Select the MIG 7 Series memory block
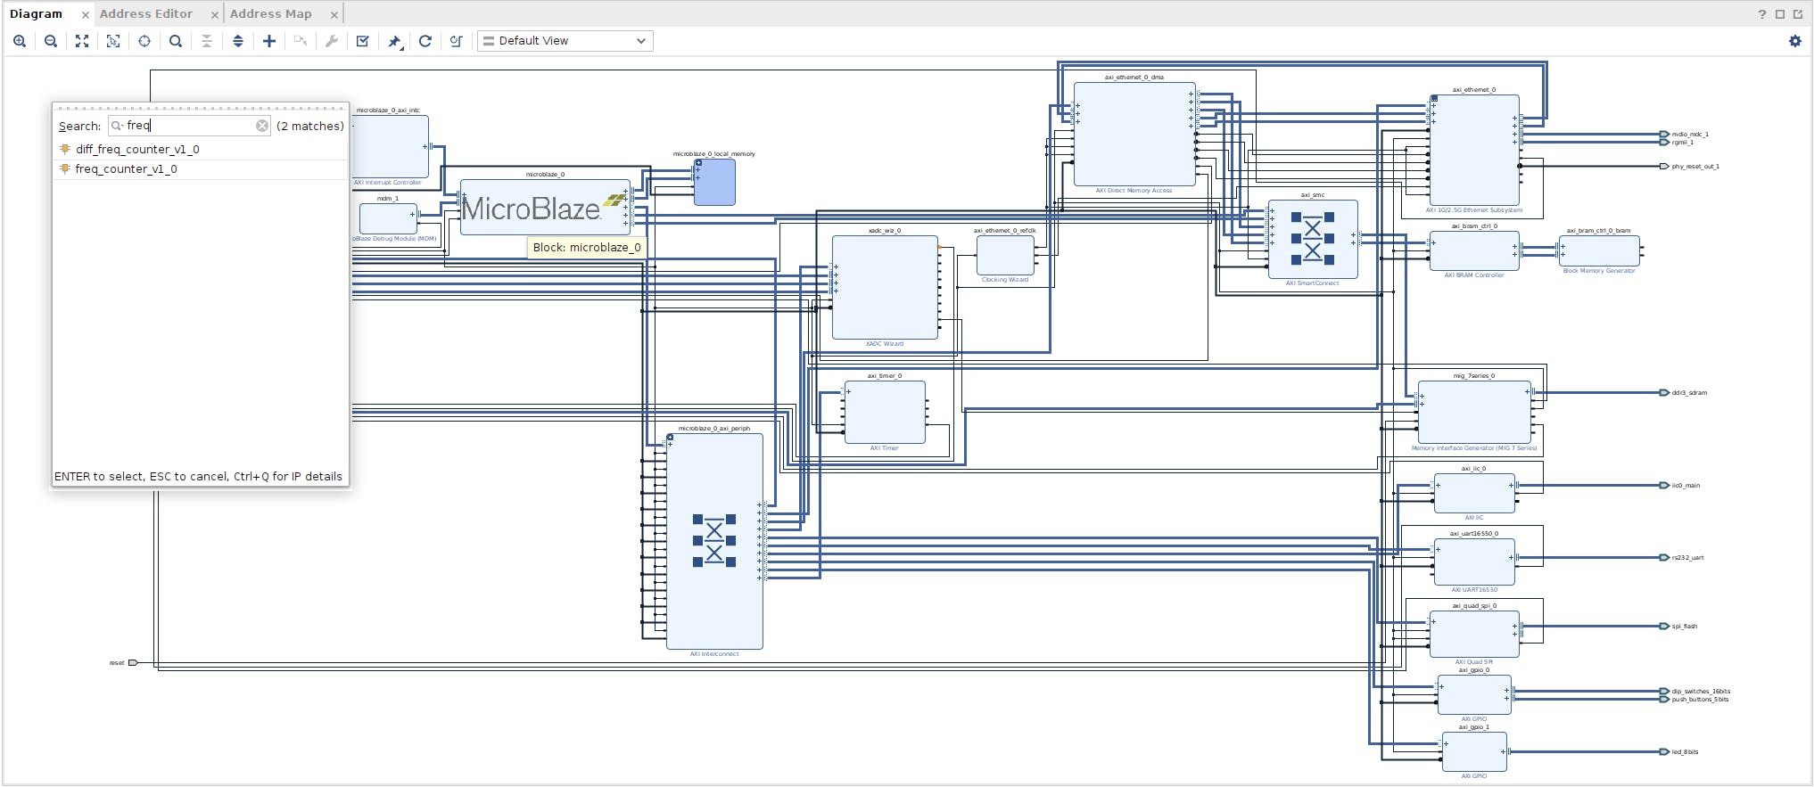The height and width of the screenshot is (787, 1814). point(1474,412)
